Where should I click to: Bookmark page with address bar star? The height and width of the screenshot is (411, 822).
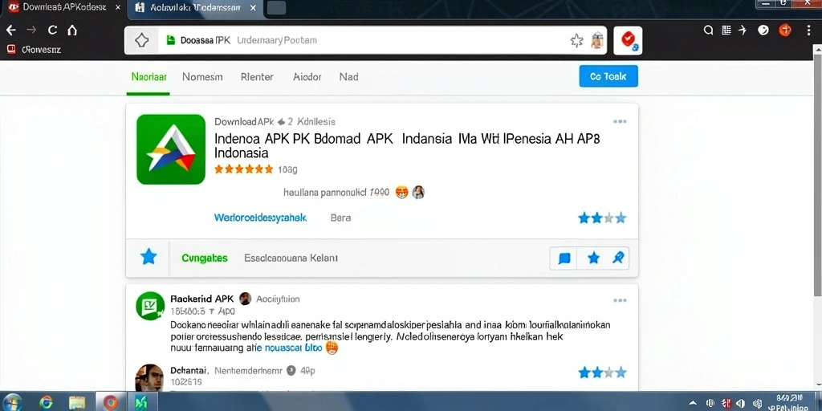pos(576,40)
